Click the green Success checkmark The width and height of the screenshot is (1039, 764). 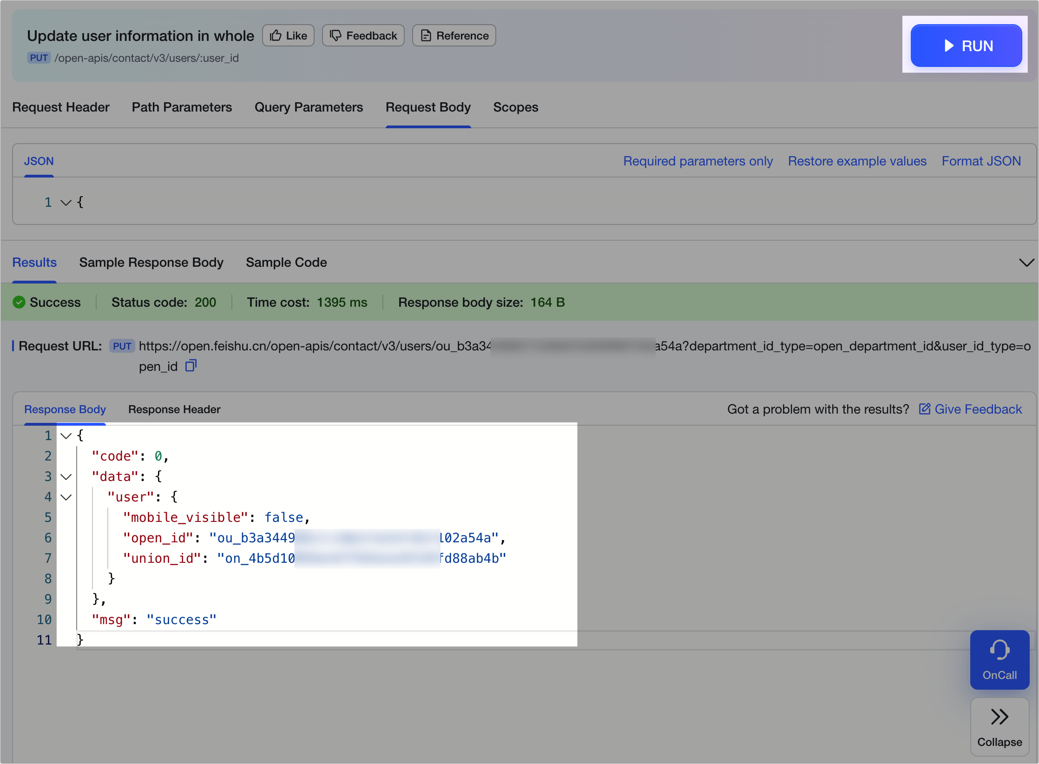[x=19, y=302]
